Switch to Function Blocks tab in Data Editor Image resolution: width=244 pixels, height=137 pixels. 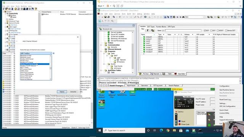(161, 27)
